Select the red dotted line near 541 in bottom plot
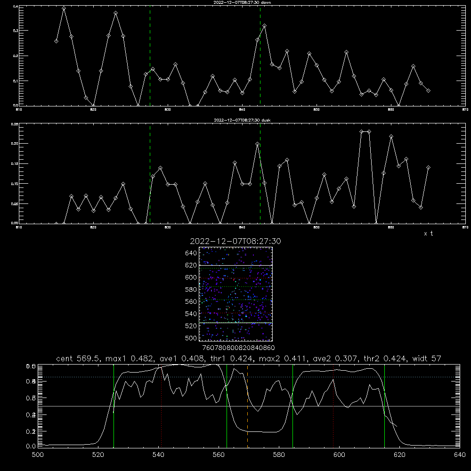 click(161, 406)
